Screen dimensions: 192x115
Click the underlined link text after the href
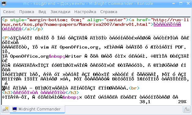coord(167,25)
